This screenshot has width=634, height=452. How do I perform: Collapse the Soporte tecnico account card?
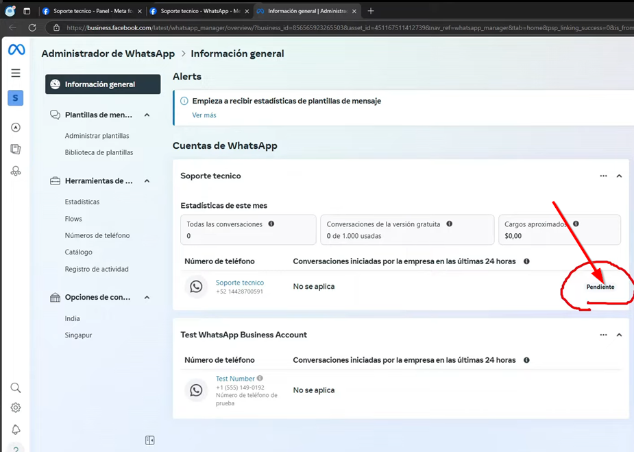pyautogui.click(x=619, y=176)
